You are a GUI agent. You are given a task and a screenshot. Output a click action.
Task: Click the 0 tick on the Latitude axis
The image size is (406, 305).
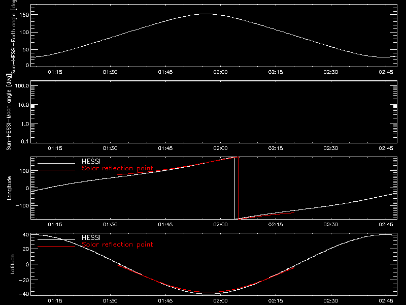coord(27,264)
